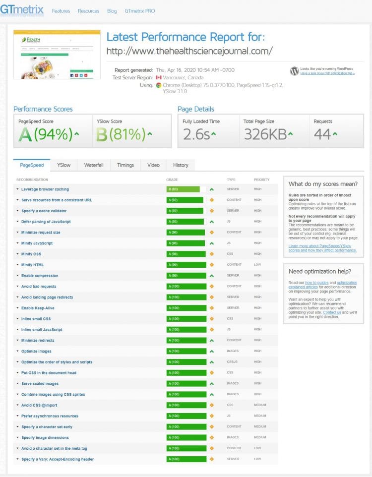Click the WordPress logo icon
372x477 pixels.
pyautogui.click(x=294, y=71)
